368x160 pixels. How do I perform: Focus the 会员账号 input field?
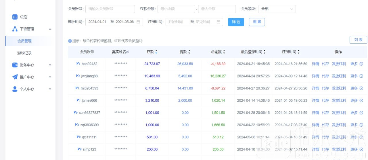(110, 9)
